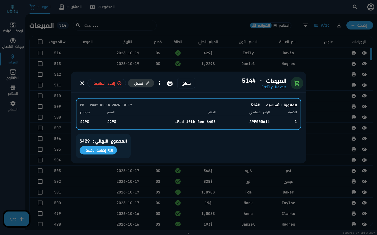Download the sales list via export icon
This screenshot has height=235, width=377.
[339, 25]
